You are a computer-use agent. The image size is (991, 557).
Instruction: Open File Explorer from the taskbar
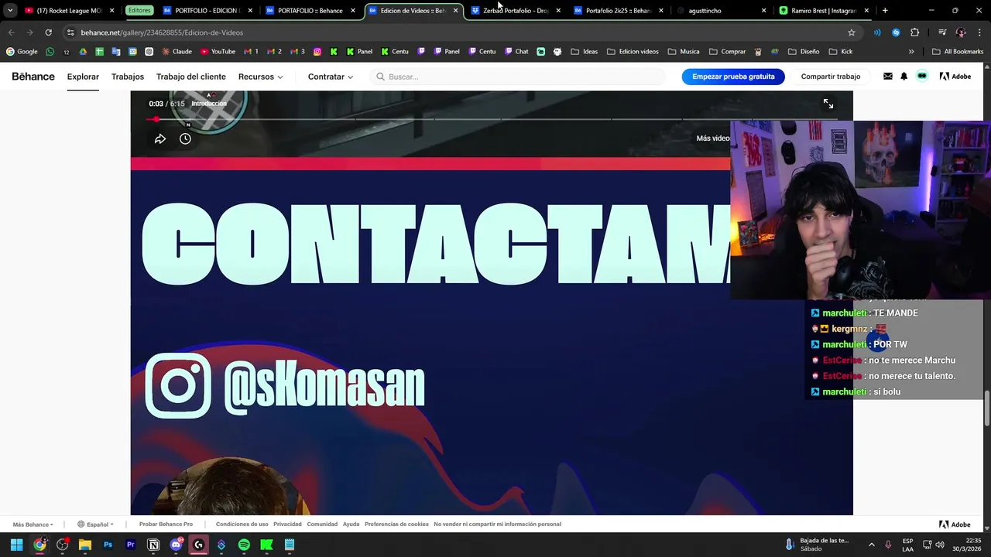tap(85, 545)
